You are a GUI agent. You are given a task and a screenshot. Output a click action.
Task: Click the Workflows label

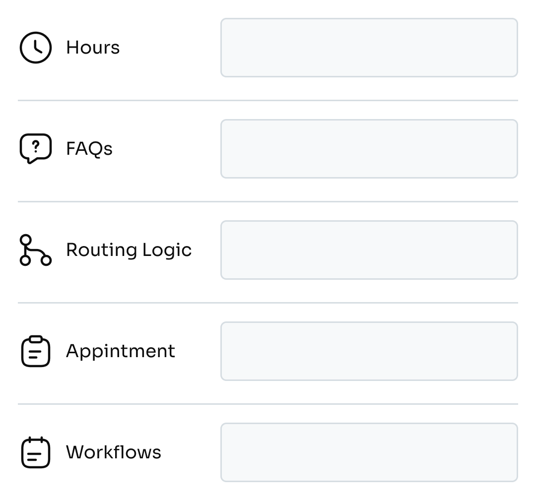click(x=114, y=452)
